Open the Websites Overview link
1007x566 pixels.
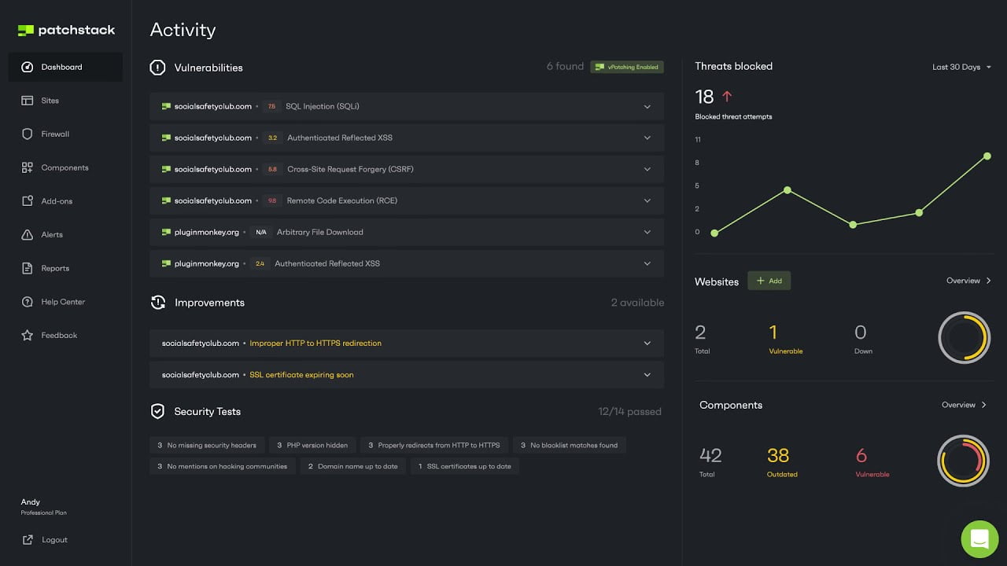pos(968,281)
